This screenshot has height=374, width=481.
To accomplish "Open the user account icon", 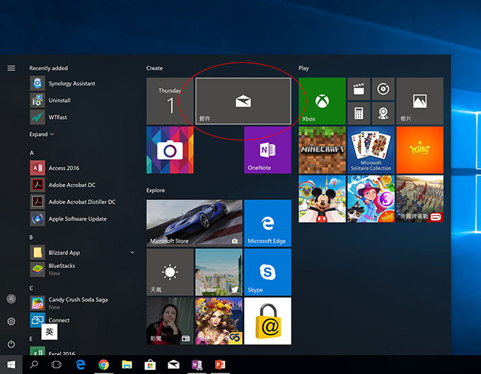I will coord(11,298).
